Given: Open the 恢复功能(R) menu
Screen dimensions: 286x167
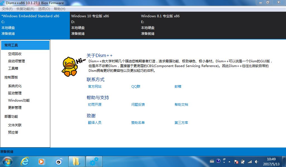Looking at the screenshot, I should [x=25, y=9].
